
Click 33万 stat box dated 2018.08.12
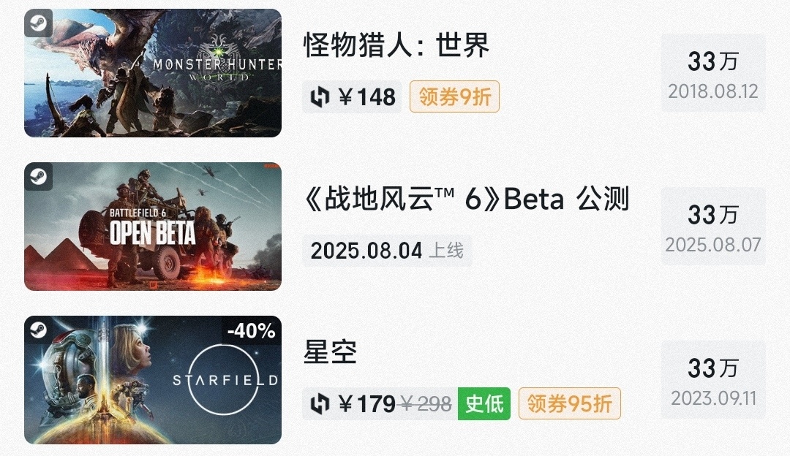click(x=713, y=73)
